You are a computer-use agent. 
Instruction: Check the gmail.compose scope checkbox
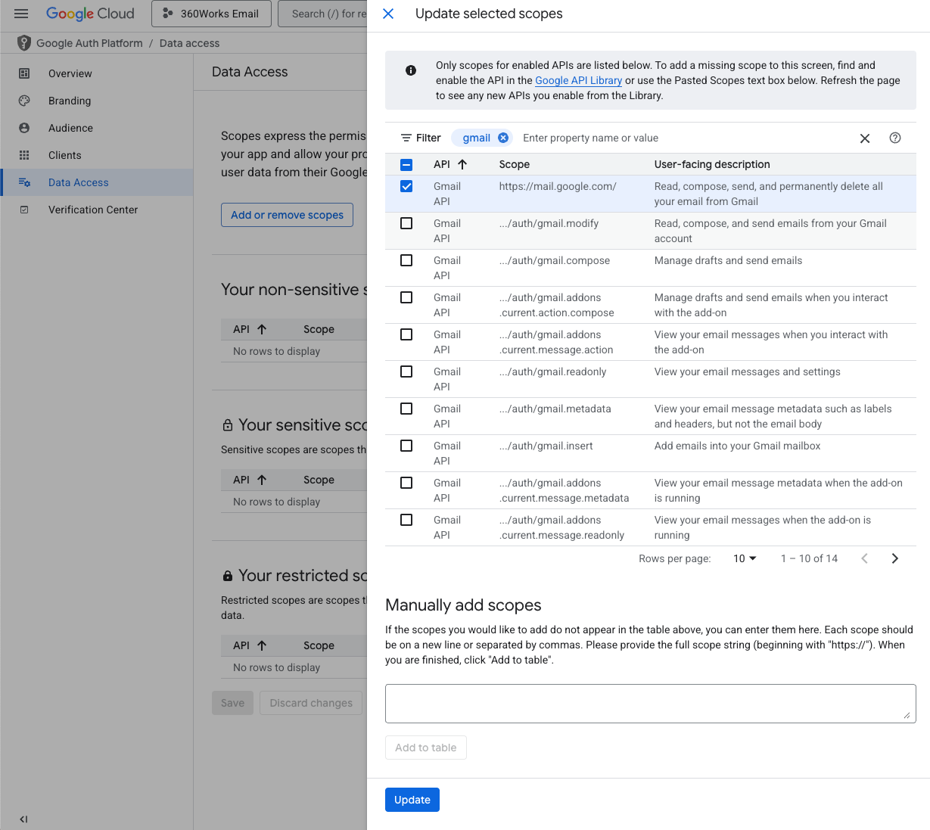[406, 260]
